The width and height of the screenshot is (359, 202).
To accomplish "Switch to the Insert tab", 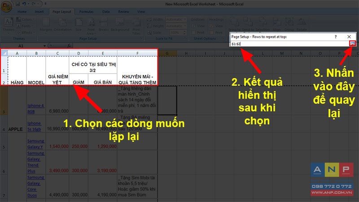I will (x=39, y=12).
